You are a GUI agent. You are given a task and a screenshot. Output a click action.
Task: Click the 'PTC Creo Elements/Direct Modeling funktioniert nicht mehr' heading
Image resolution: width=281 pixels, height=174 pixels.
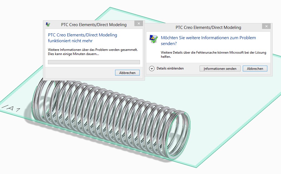click(x=83, y=38)
